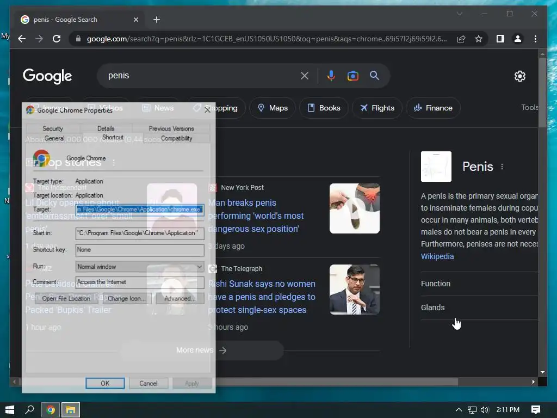Image resolution: width=557 pixels, height=418 pixels.
Task: Go back using Chrome's back arrow
Action: [22, 39]
